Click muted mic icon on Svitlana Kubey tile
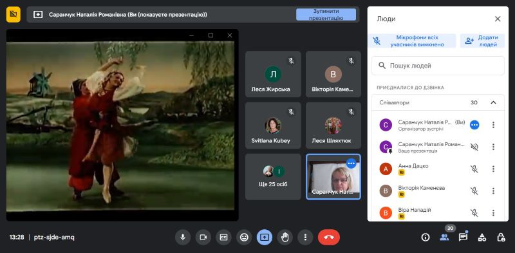Screen dimensions: 515x253 point(291,112)
